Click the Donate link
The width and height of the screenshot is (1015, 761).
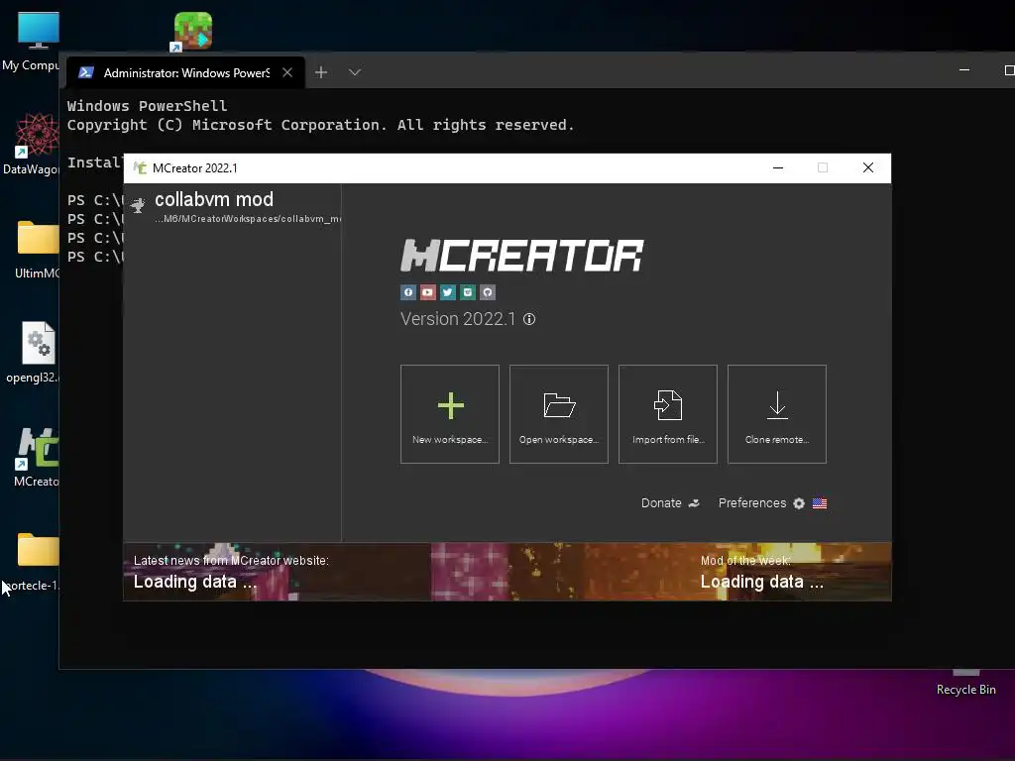pyautogui.click(x=670, y=502)
